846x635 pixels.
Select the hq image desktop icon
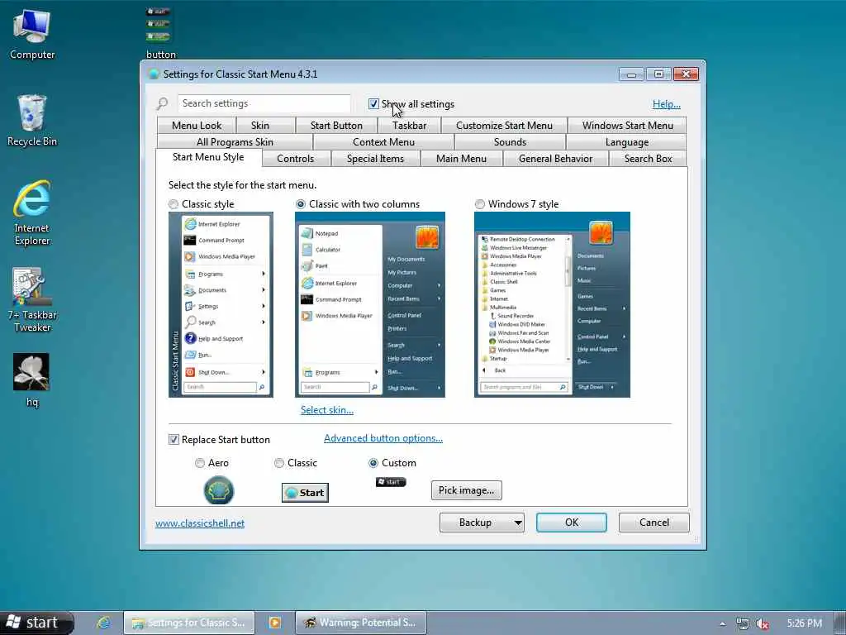[x=32, y=380]
